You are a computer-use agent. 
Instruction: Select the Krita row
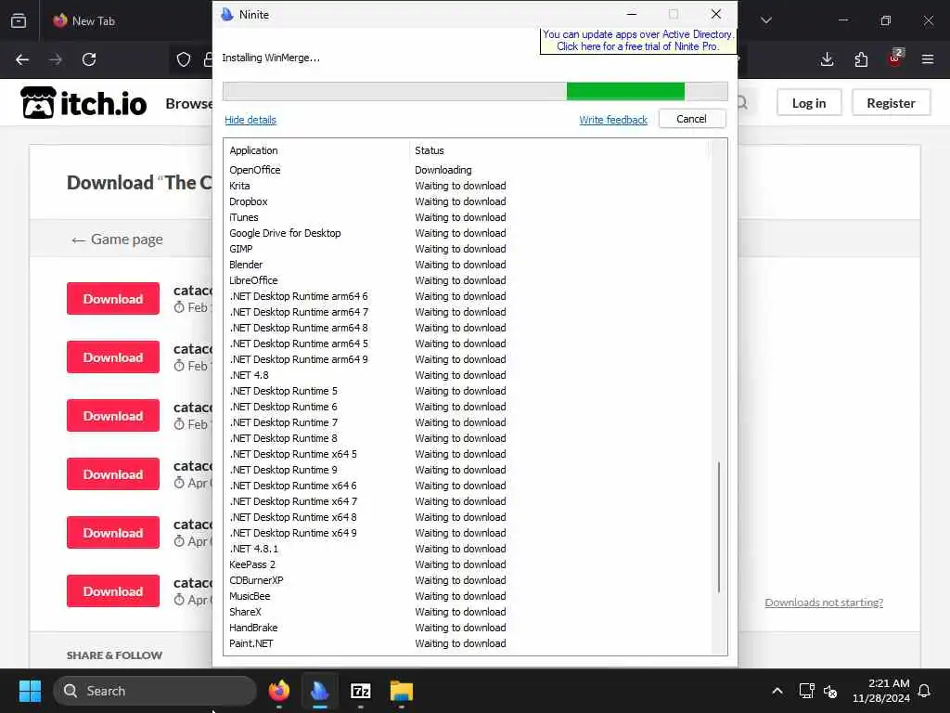(x=467, y=186)
